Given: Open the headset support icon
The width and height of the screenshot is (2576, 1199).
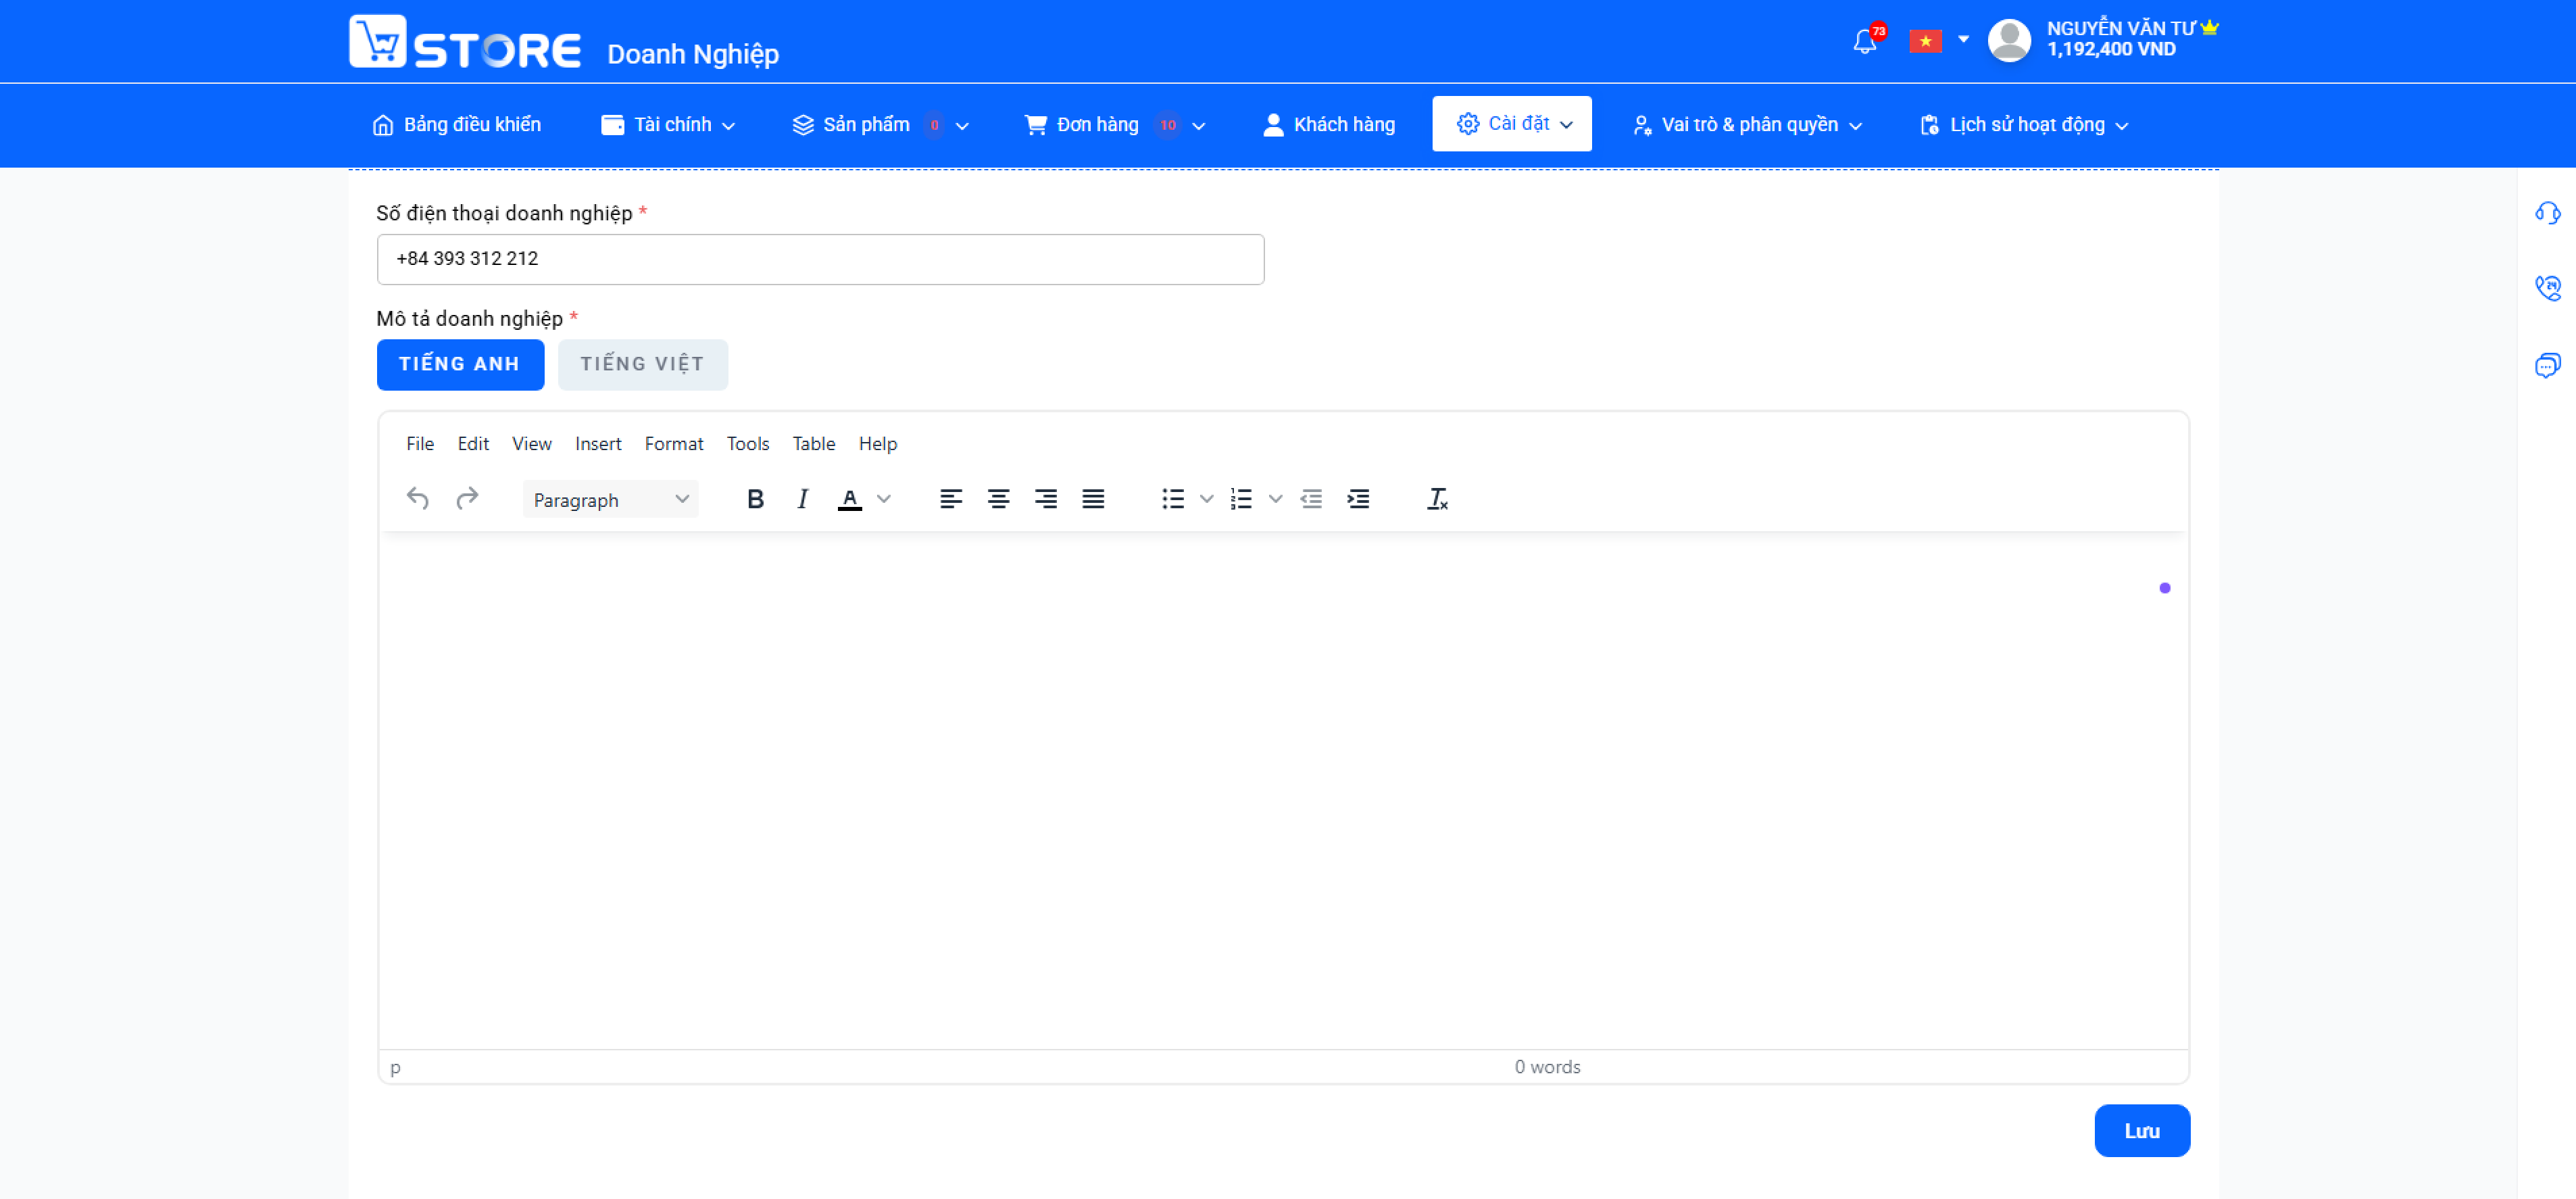Looking at the screenshot, I should click(x=2547, y=213).
